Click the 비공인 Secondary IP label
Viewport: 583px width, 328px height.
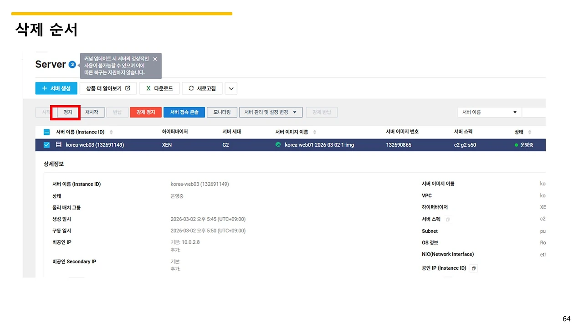pos(74,261)
